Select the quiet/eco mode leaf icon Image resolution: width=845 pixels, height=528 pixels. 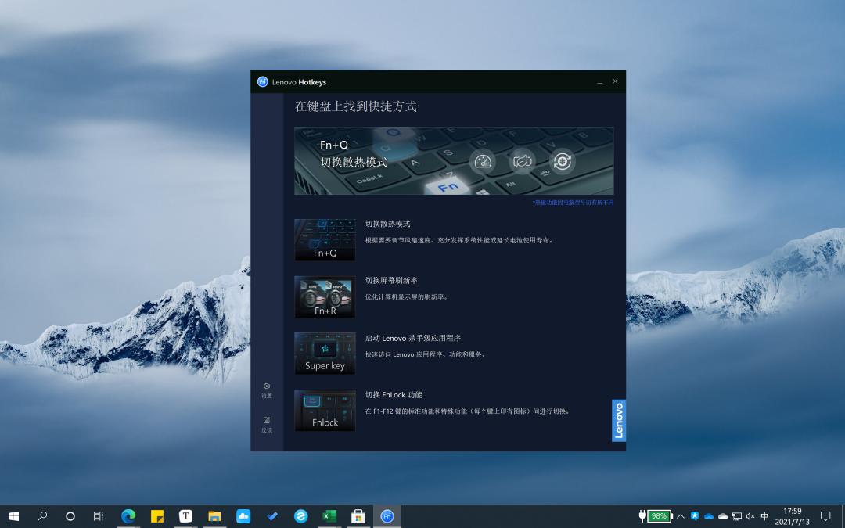523,161
